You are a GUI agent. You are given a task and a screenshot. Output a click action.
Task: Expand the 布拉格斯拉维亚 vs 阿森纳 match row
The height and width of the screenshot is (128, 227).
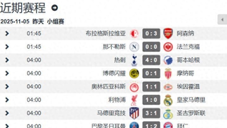tap(7, 34)
